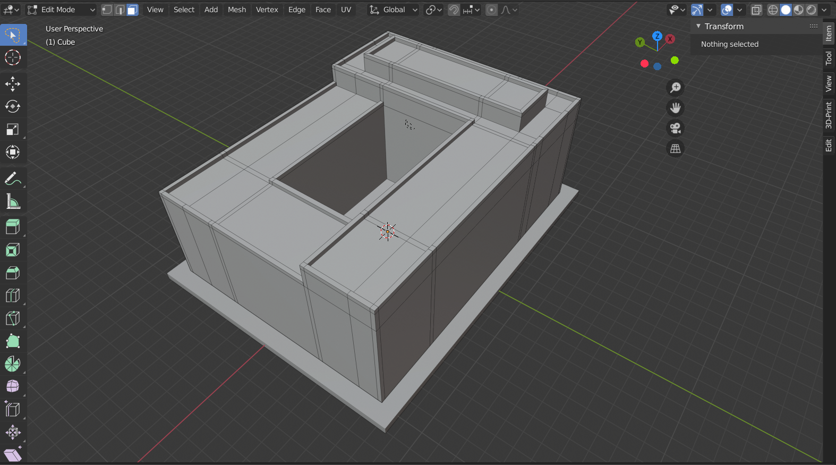The height and width of the screenshot is (465, 836).
Task: Toggle viewport gizmos visibility
Action: click(697, 10)
